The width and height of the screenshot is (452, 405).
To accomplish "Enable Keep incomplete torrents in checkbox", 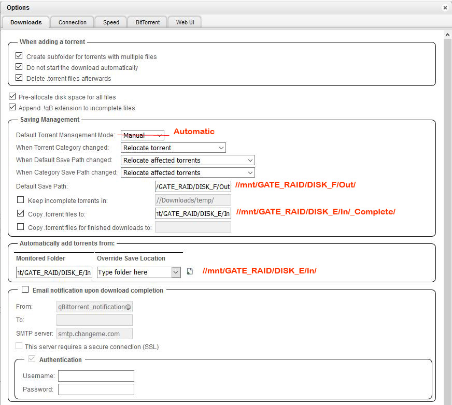I will (x=20, y=199).
